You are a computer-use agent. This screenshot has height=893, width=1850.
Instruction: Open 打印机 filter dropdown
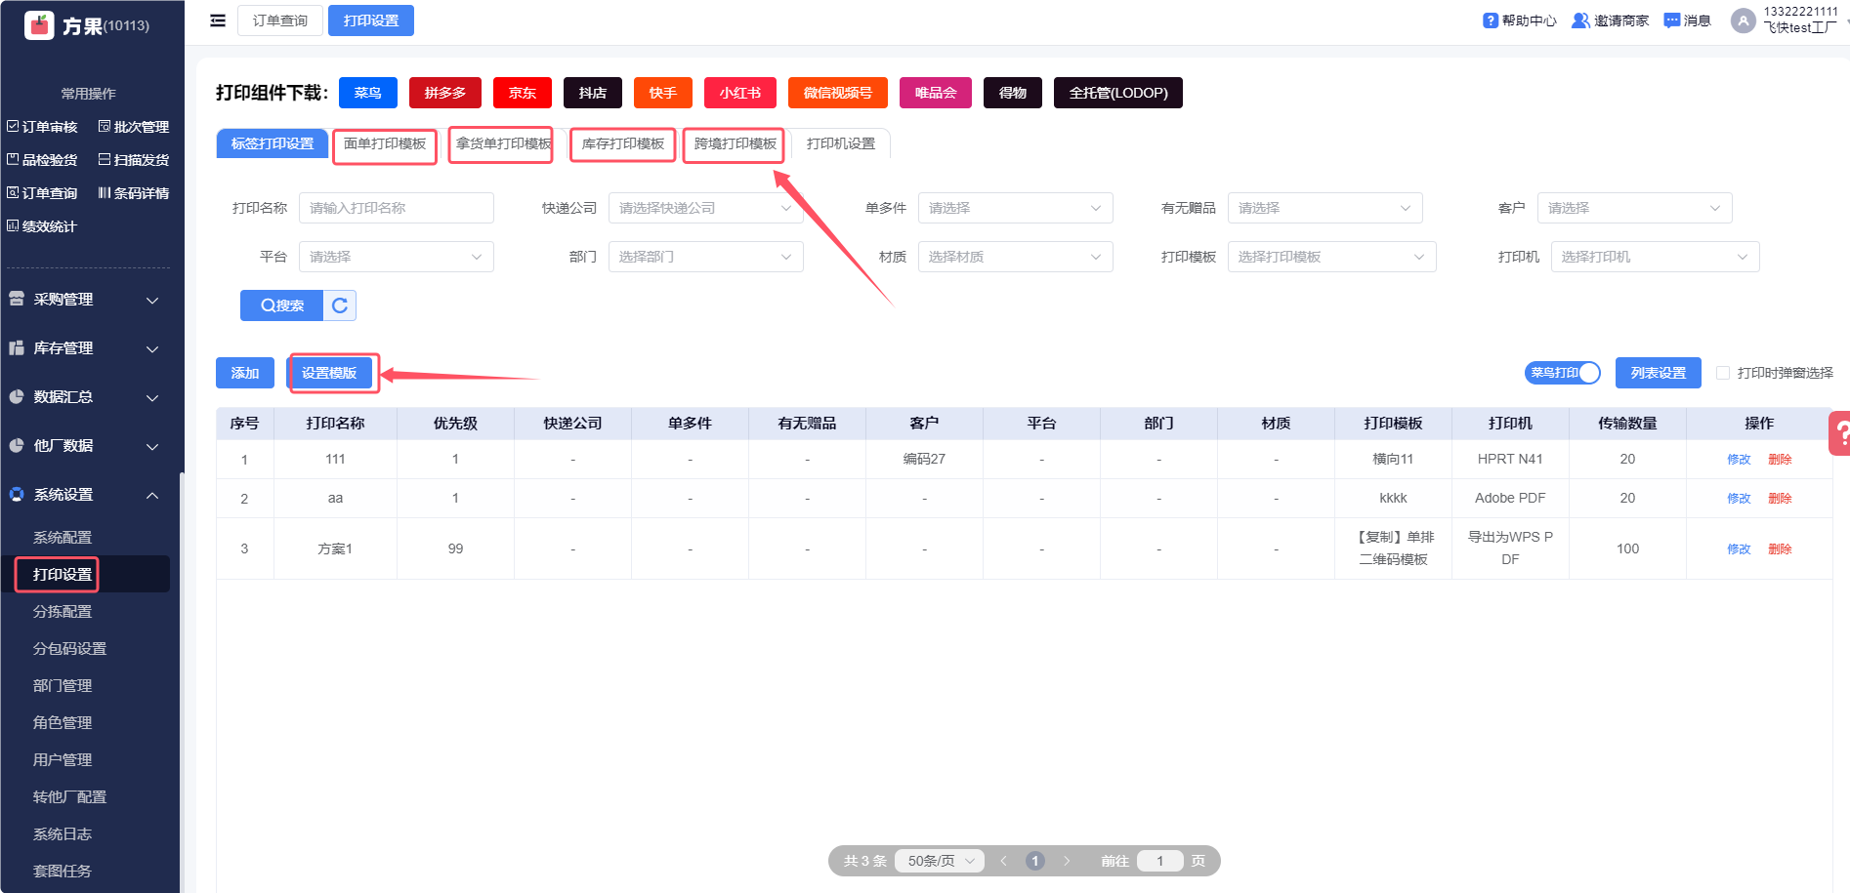pyautogui.click(x=1655, y=257)
